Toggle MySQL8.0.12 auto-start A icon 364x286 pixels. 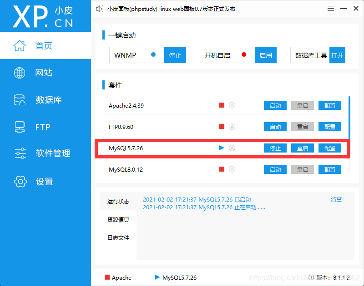232,169
